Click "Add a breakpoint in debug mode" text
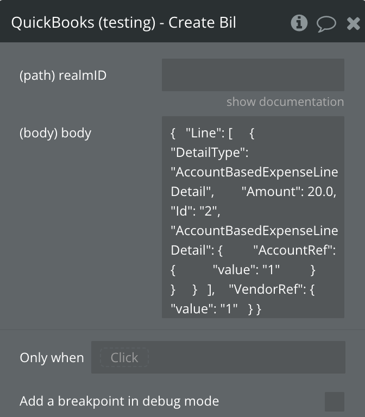 coord(119,401)
